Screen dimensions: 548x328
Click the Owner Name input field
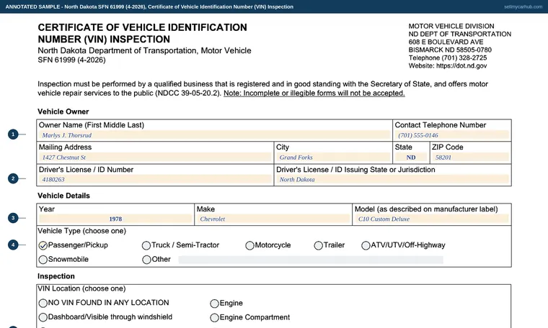coord(214,135)
